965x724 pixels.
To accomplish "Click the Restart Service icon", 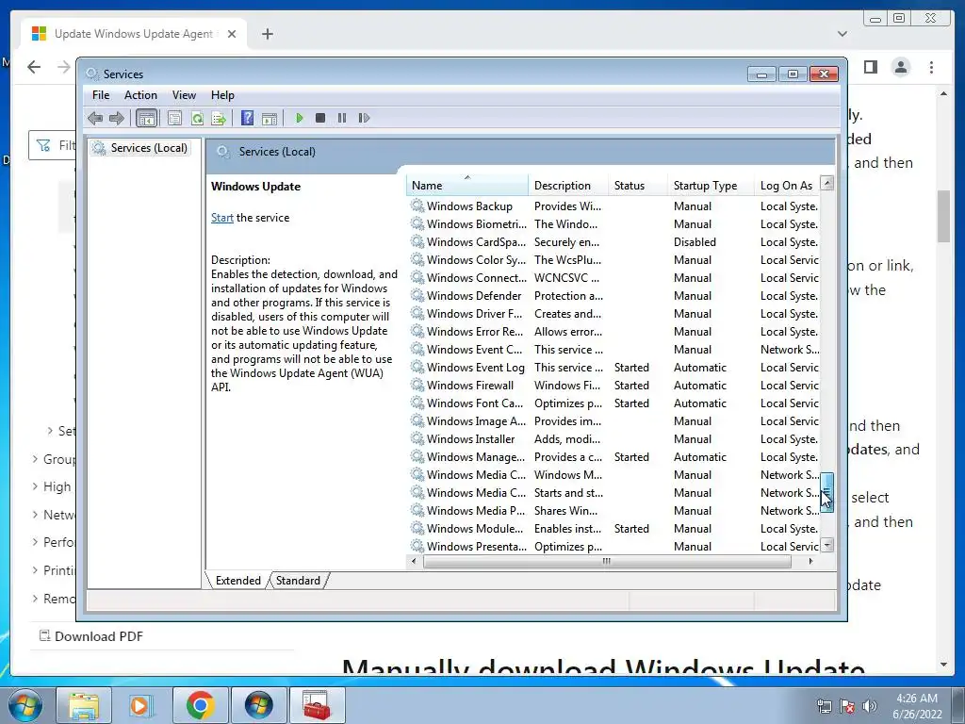I will tap(364, 118).
